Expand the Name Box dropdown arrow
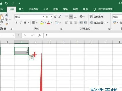The width and height of the screenshot is (122, 91). pyautogui.click(x=14, y=35)
